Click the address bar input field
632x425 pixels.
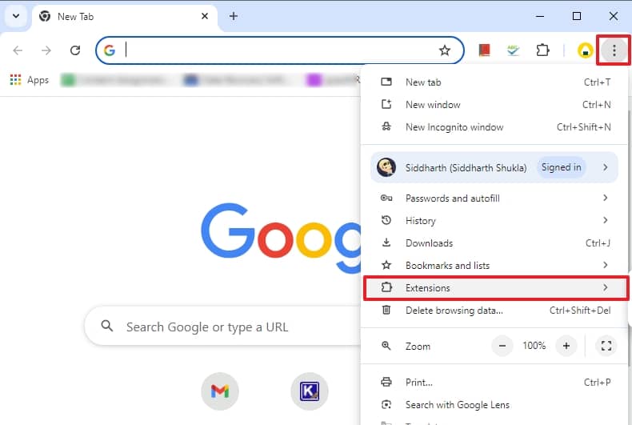[278, 50]
